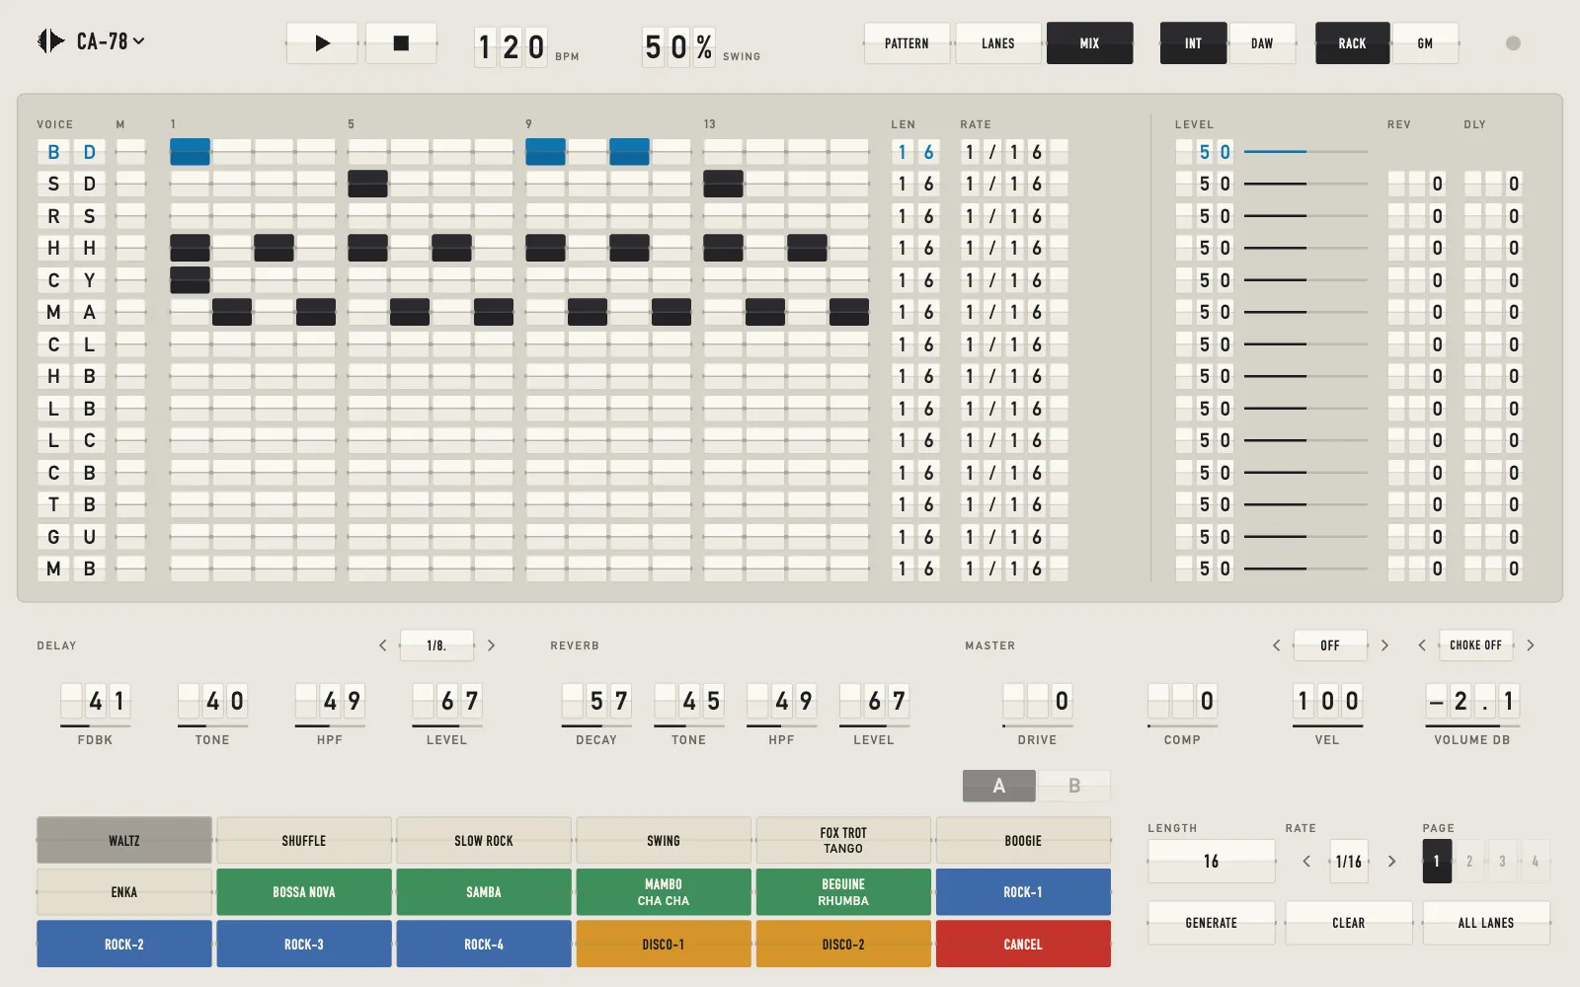The image size is (1580, 987).
Task: Click the LENGTH field showing 16
Action: tap(1212, 862)
